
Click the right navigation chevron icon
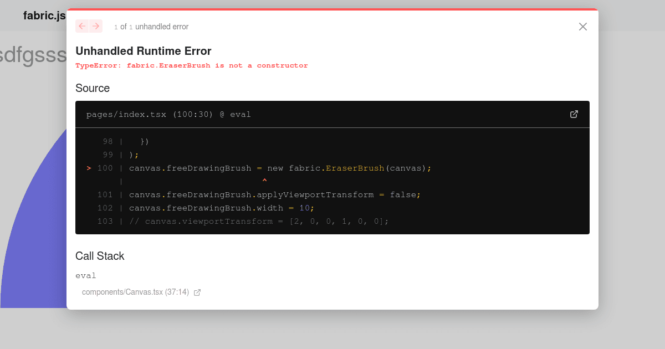(x=95, y=26)
